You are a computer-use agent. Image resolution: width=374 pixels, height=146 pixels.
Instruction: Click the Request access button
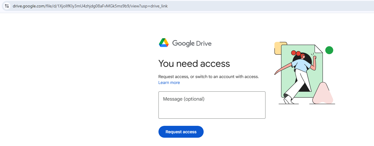click(181, 132)
